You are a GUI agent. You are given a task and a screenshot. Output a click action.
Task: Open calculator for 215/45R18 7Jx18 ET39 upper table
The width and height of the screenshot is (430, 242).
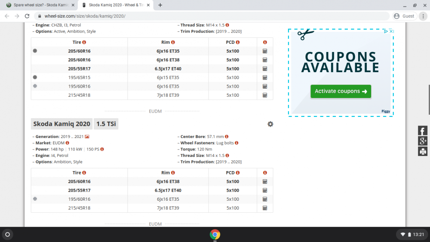264,95
